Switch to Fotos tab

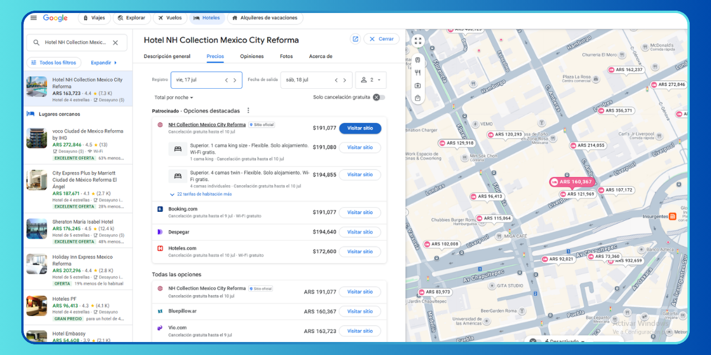coord(286,57)
